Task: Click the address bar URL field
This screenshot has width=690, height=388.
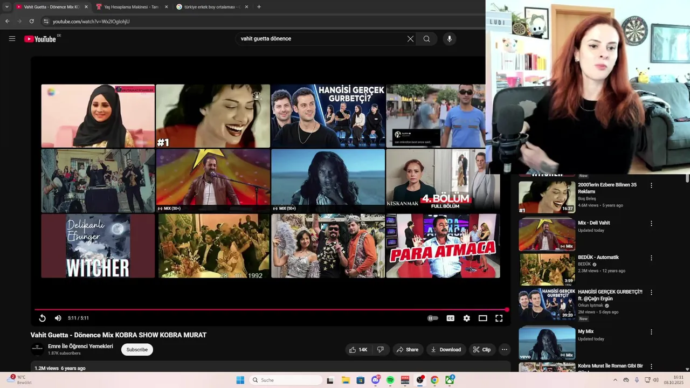Action: (x=91, y=21)
